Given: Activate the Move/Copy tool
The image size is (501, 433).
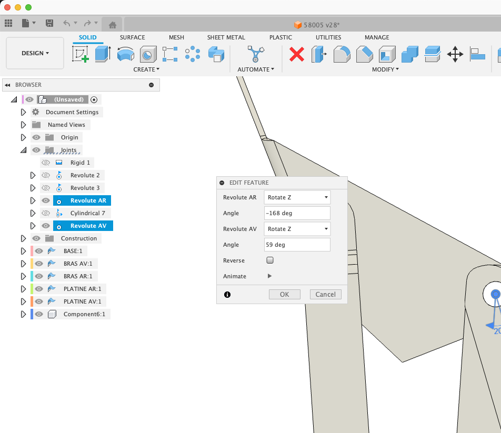Looking at the screenshot, I should pos(455,54).
